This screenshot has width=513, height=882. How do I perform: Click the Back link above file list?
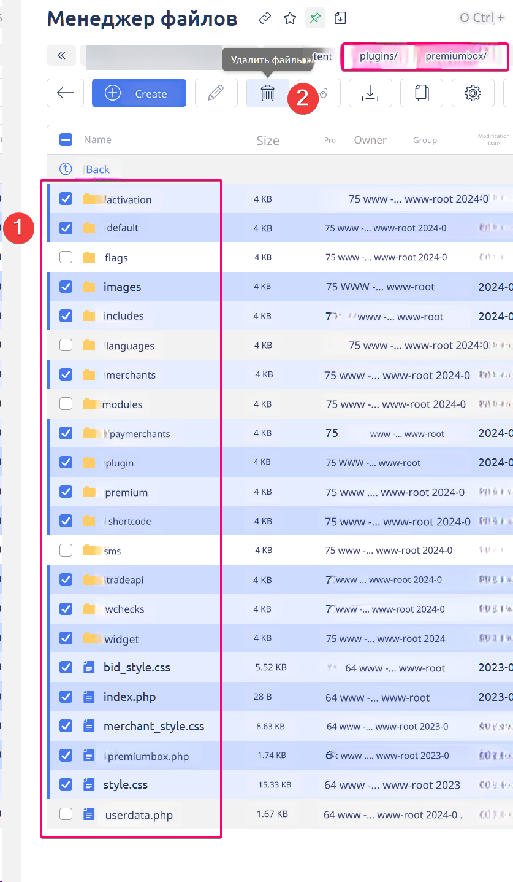pos(97,169)
